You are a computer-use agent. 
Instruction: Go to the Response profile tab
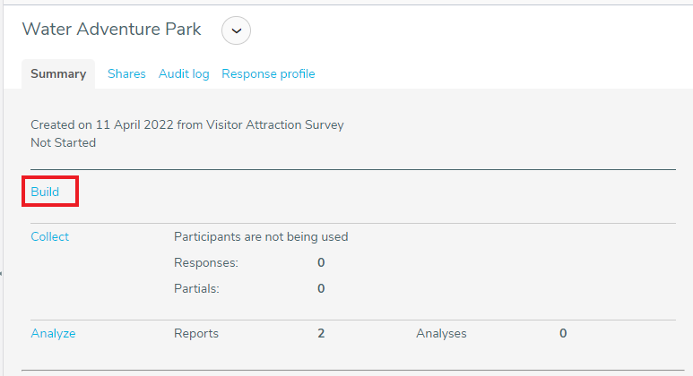click(x=268, y=74)
